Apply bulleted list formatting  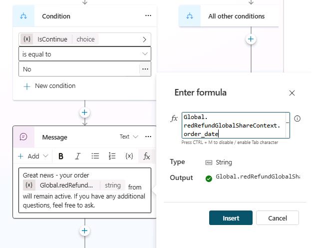click(x=95, y=156)
